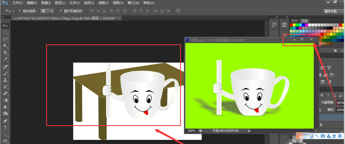Image resolution: width=345 pixels, height=144 pixels.
Task: Select the Move tool in the toolbox
Action: pyautogui.click(x=5, y=26)
